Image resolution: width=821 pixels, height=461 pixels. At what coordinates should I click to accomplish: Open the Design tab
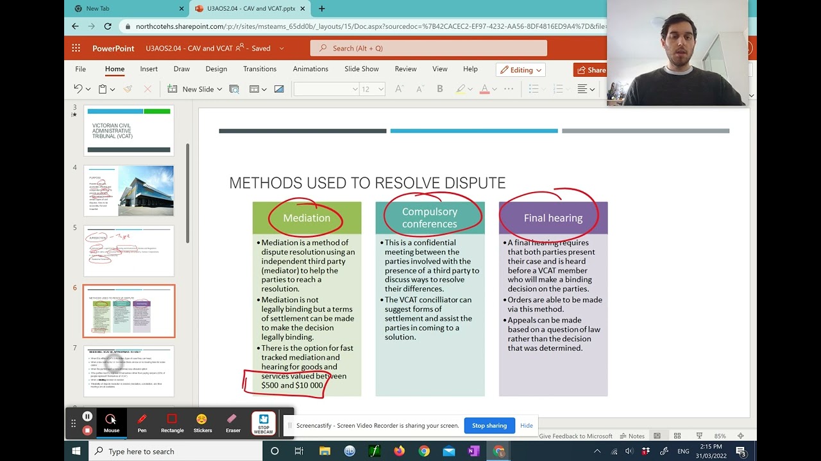click(216, 69)
